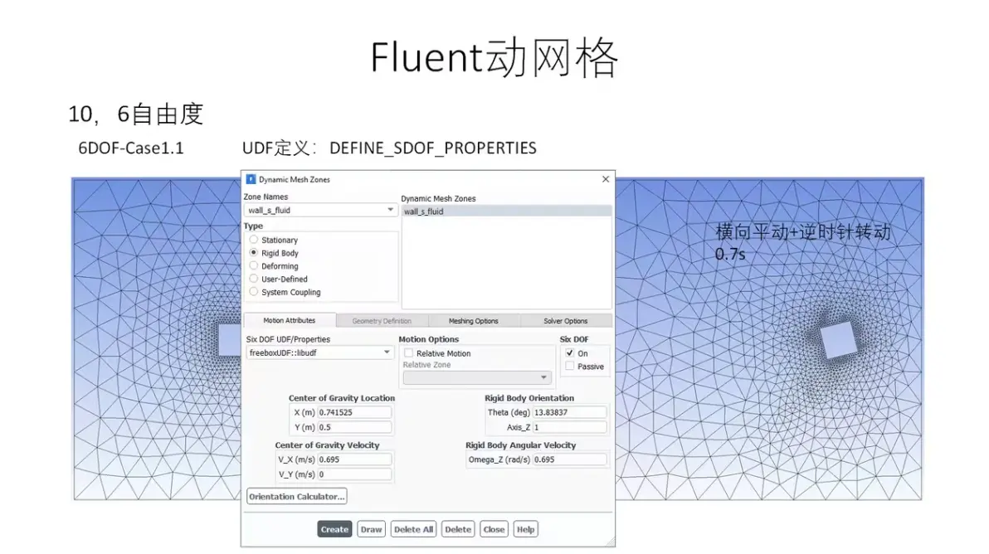Select the Stationary type radio button
The width and height of the screenshot is (989, 554).
click(254, 240)
